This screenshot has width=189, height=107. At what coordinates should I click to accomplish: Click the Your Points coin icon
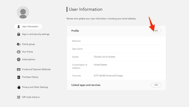pos(19,52)
